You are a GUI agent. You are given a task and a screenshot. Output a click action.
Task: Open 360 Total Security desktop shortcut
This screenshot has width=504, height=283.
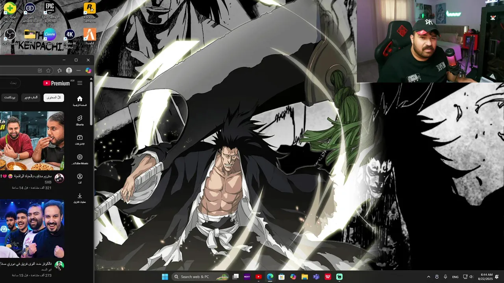point(9,12)
